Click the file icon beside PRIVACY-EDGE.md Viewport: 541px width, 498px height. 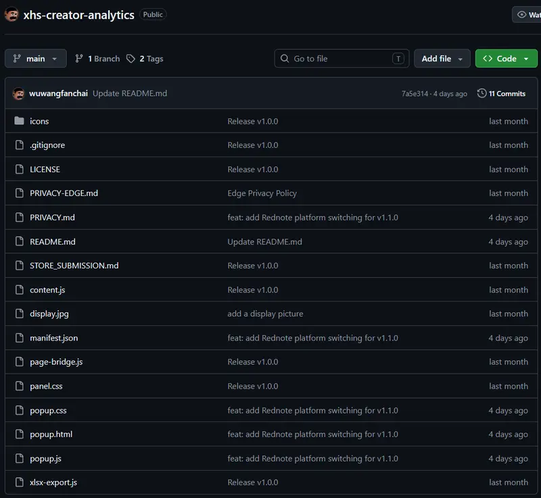[x=20, y=193]
